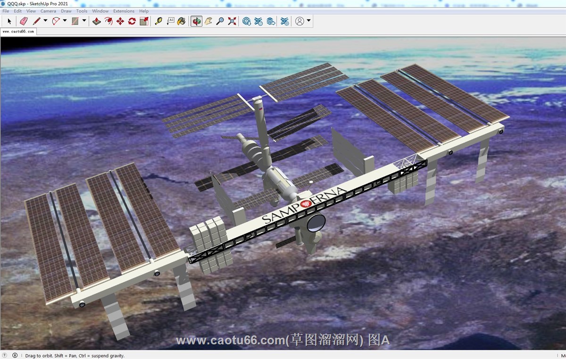
Task: Activate the Pan hand tool
Action: pyautogui.click(x=208, y=21)
